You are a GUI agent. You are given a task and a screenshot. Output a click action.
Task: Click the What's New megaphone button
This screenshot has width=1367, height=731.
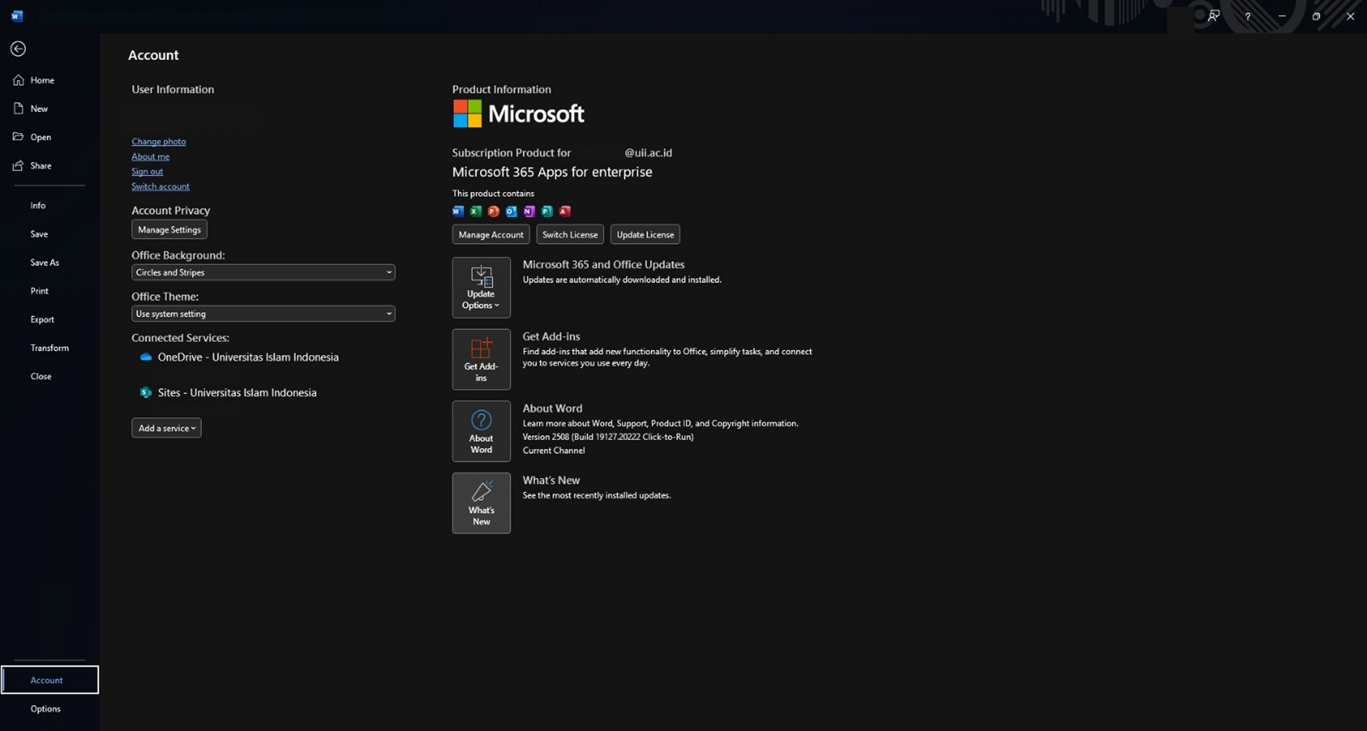pos(481,503)
